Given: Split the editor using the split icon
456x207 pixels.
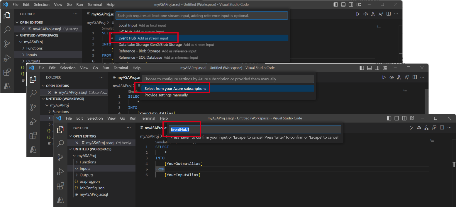Looking at the screenshot, I should pos(442,128).
